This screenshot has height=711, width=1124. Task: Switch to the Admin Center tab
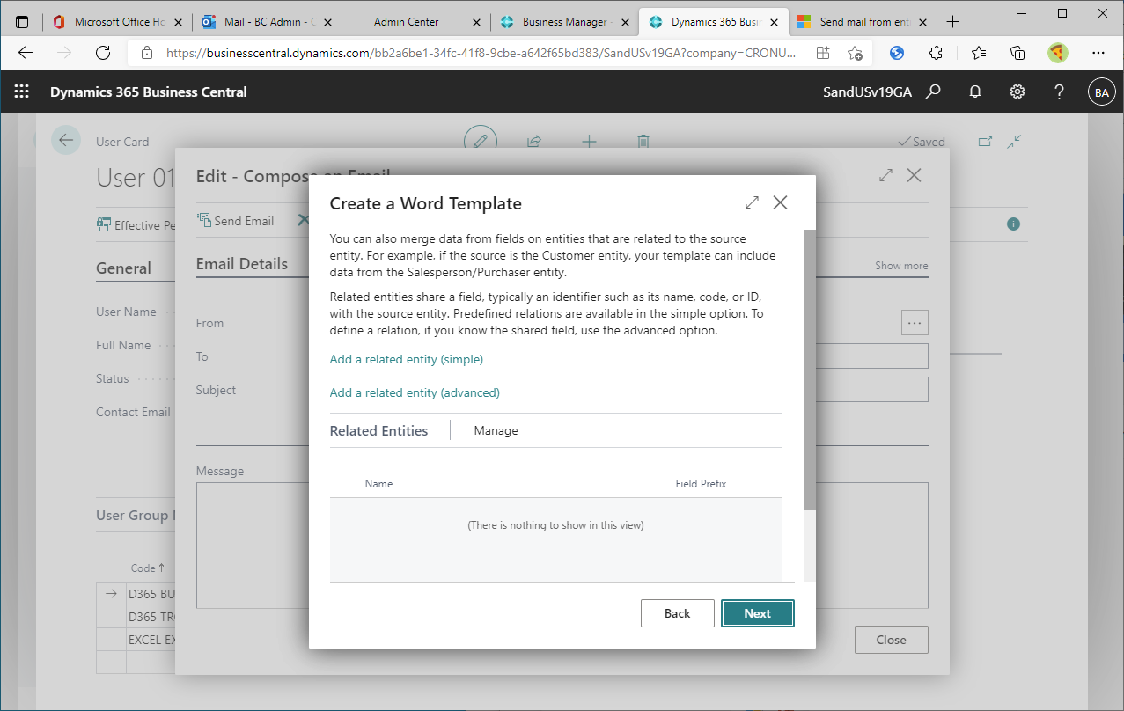pos(406,22)
